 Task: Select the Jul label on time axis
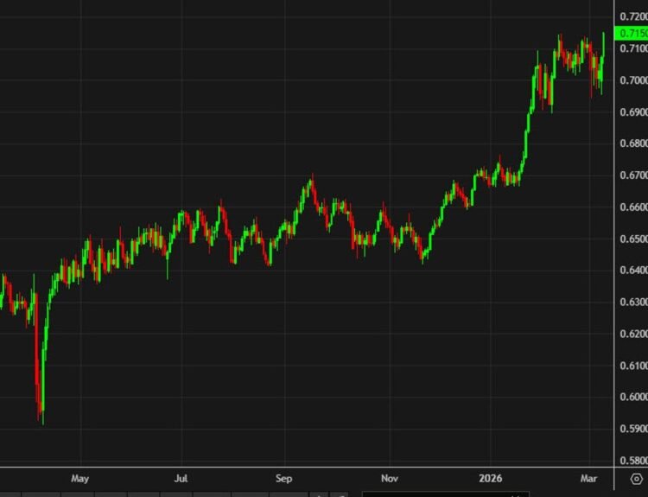pyautogui.click(x=181, y=478)
